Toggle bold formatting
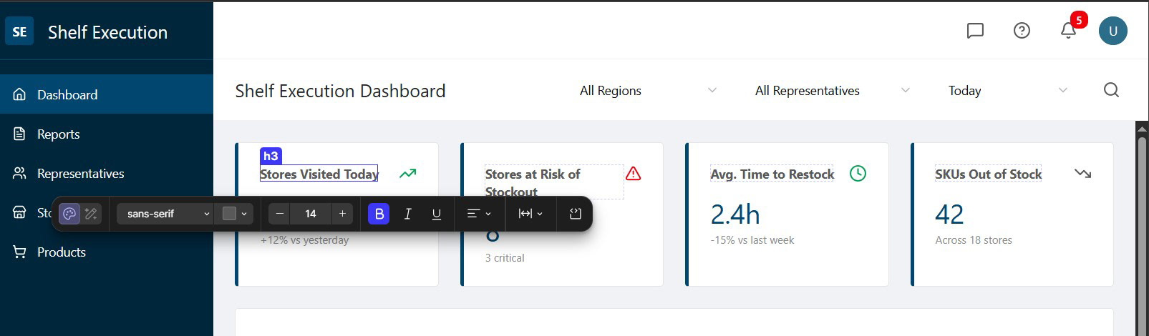The image size is (1149, 336). pyautogui.click(x=379, y=214)
